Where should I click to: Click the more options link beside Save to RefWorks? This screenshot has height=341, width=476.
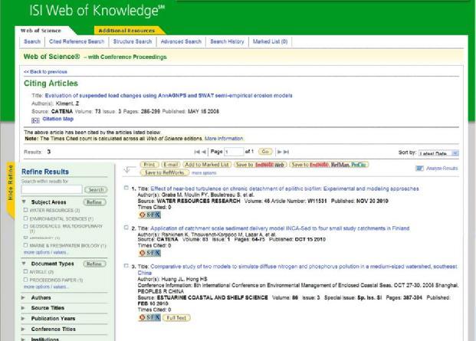204,173
